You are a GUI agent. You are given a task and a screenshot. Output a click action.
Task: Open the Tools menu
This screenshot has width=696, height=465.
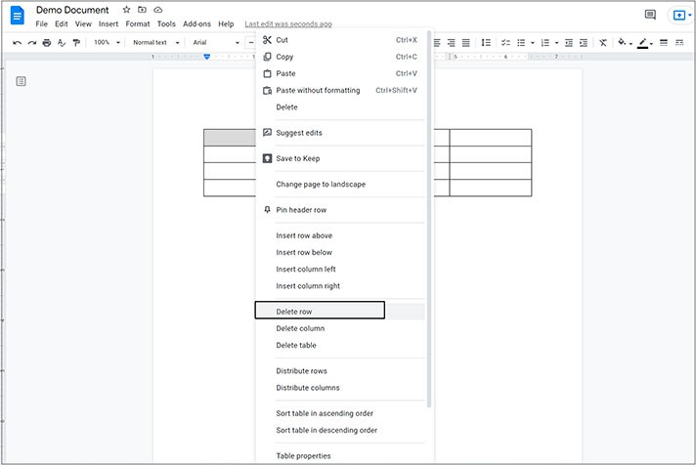click(166, 24)
